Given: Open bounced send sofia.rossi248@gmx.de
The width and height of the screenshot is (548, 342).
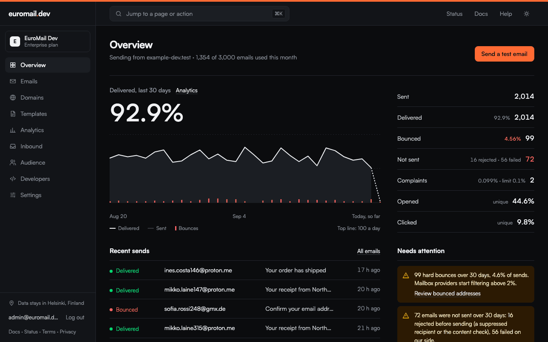Looking at the screenshot, I should 245,309.
